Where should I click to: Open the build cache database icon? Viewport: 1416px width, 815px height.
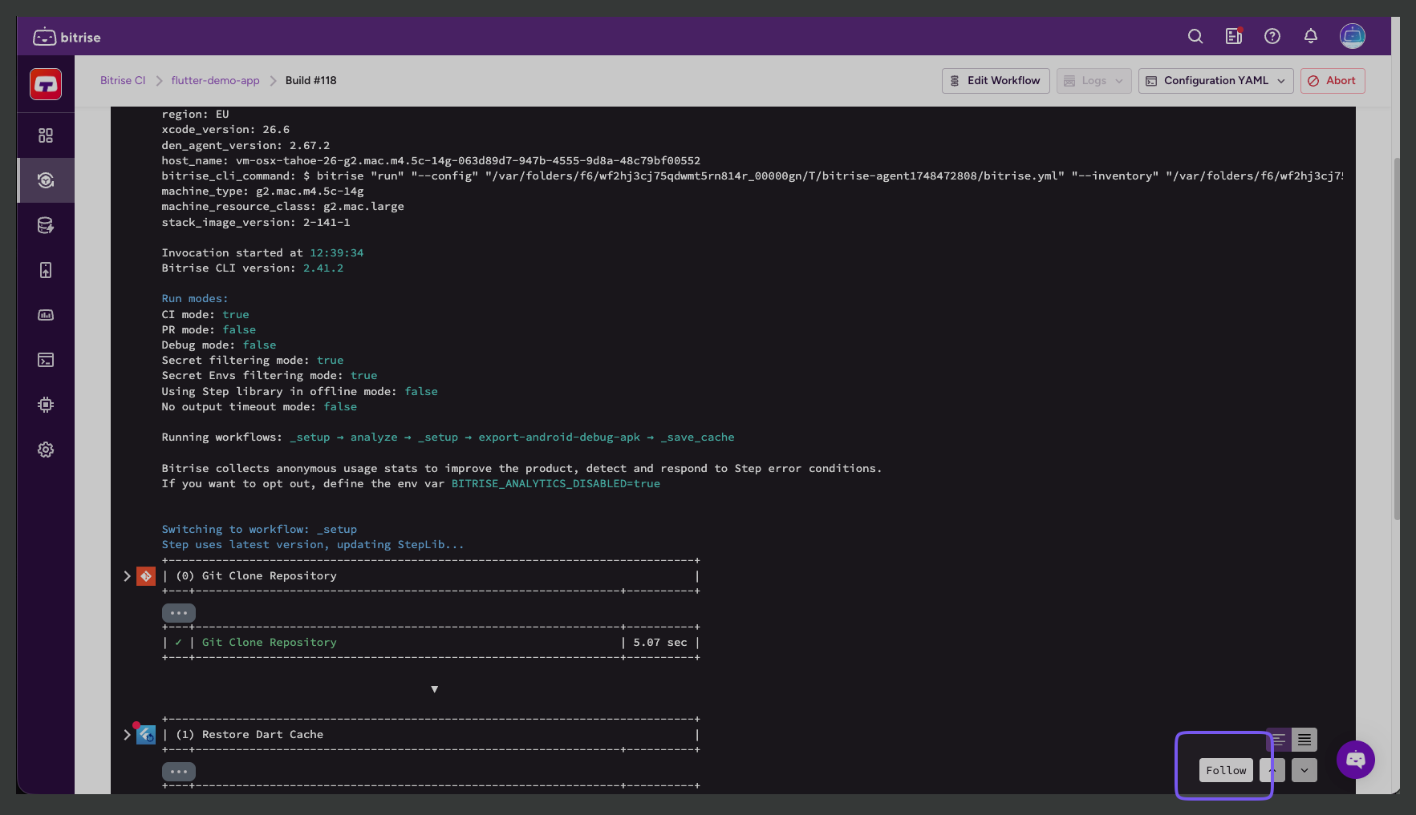pos(46,225)
